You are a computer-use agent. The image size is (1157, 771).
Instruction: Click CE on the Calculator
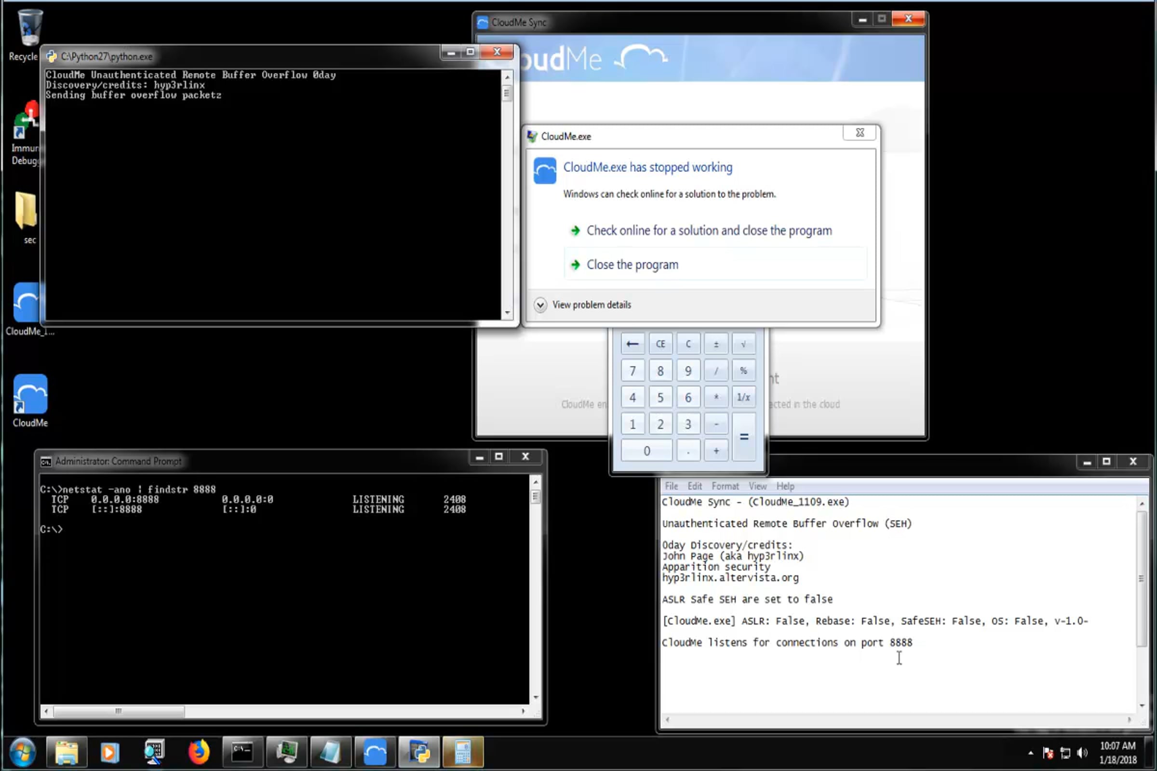coord(660,344)
